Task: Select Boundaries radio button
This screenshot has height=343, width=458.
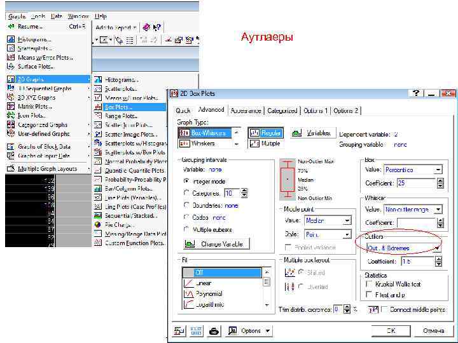Action: (x=186, y=205)
